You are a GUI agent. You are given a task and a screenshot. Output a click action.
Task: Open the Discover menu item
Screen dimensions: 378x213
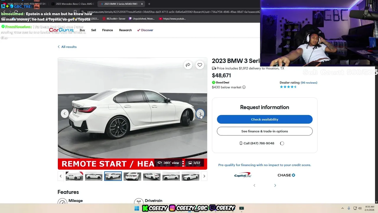pos(145,30)
